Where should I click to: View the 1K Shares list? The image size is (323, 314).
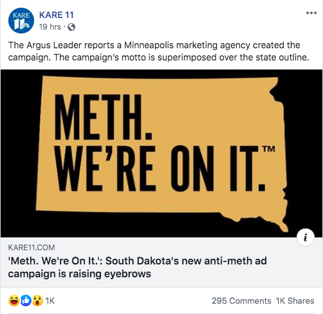(295, 300)
